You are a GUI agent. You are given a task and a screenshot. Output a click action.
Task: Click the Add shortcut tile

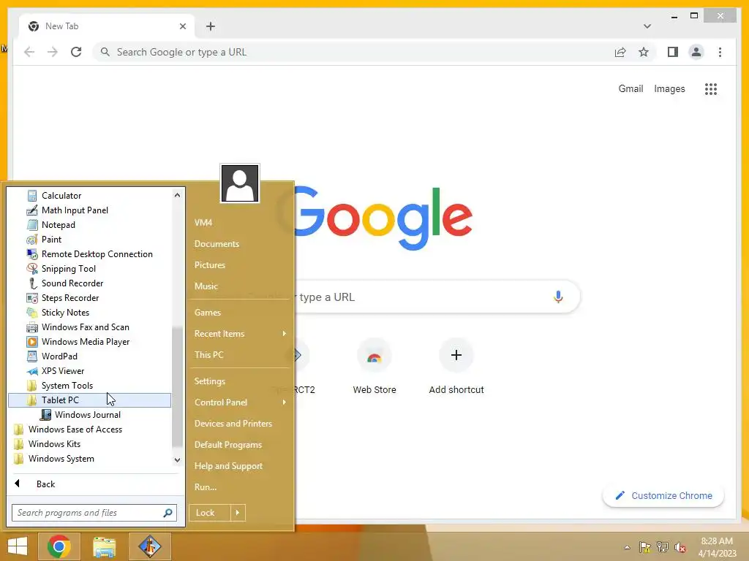pyautogui.click(x=456, y=367)
